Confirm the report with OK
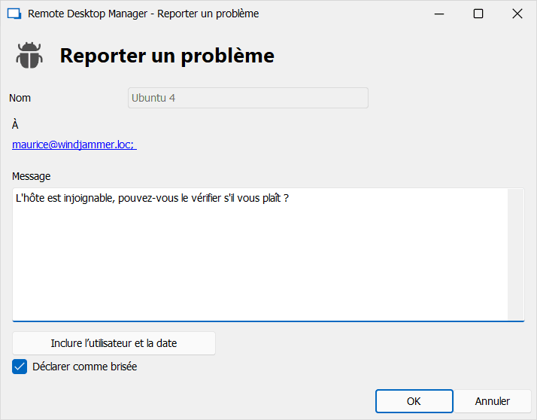Screen dimensions: 537x420 pos(414,401)
